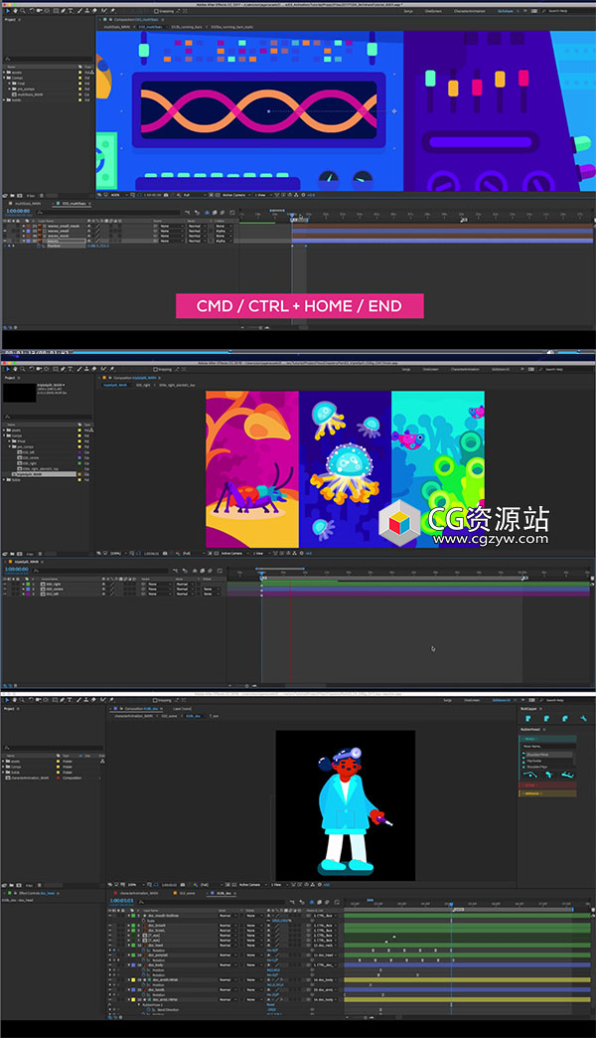
Task: Select the Selection tool in the tripleSplit window
Action: point(8,369)
